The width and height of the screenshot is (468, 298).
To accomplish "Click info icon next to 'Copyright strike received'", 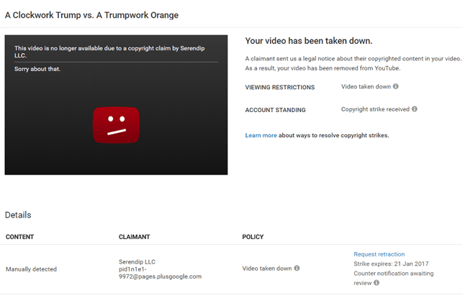I will click(415, 109).
